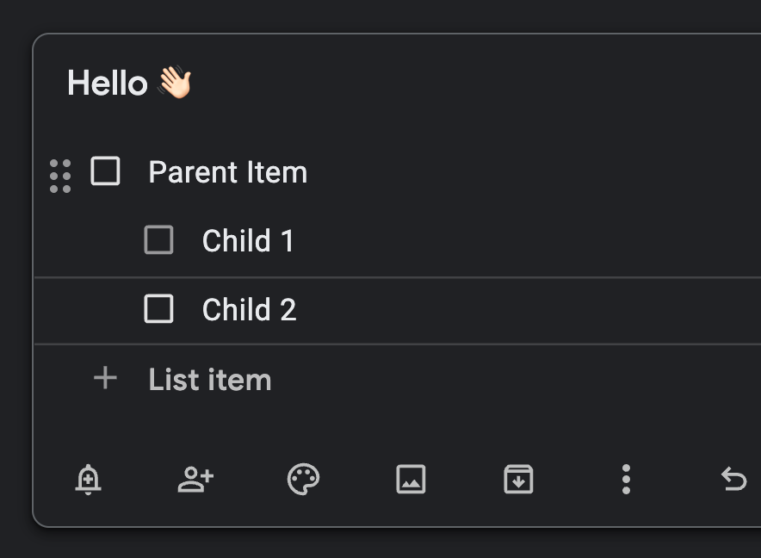
Task: Select the Child 1 list text
Action: point(248,241)
